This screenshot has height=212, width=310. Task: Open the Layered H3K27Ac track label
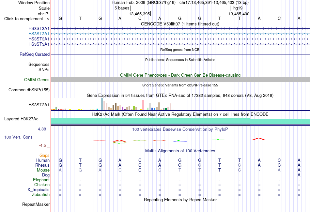(x=21, y=119)
